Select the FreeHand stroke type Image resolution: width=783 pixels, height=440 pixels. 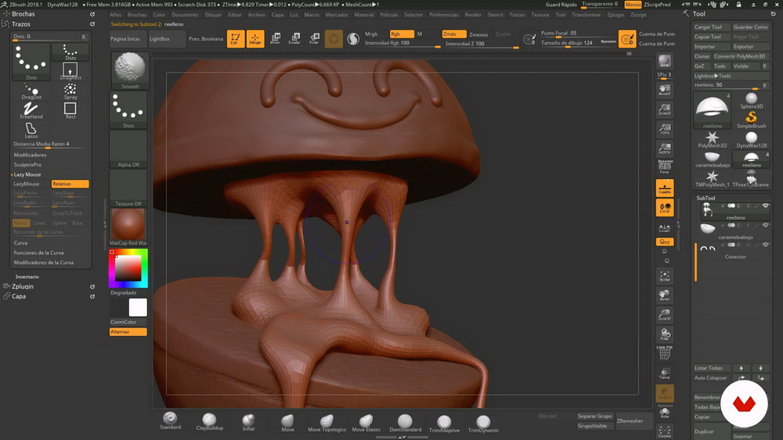pyautogui.click(x=31, y=111)
